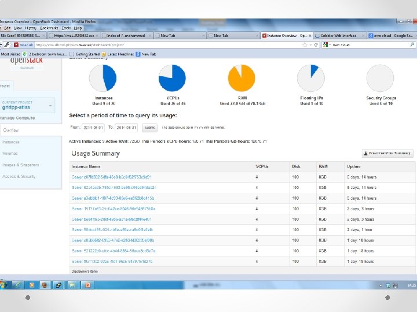Switch to the RE: Case# tab
The image size is (417, 312).
pyautogui.click(x=23, y=36)
